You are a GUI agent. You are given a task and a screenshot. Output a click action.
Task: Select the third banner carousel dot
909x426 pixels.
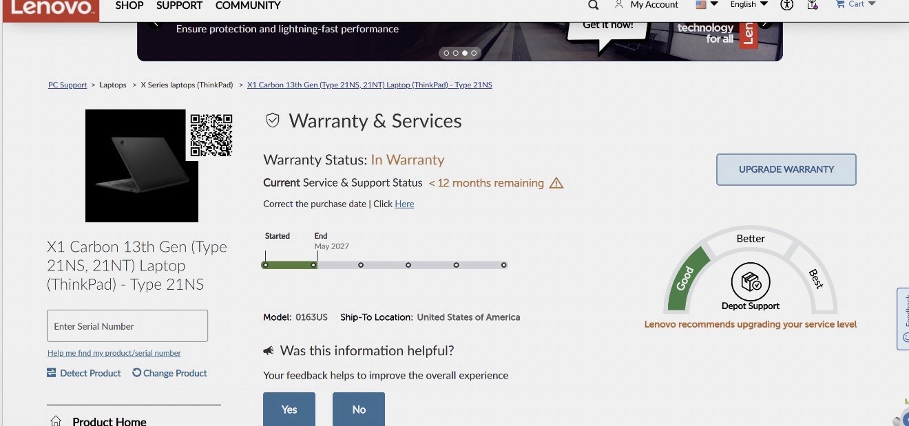click(465, 53)
